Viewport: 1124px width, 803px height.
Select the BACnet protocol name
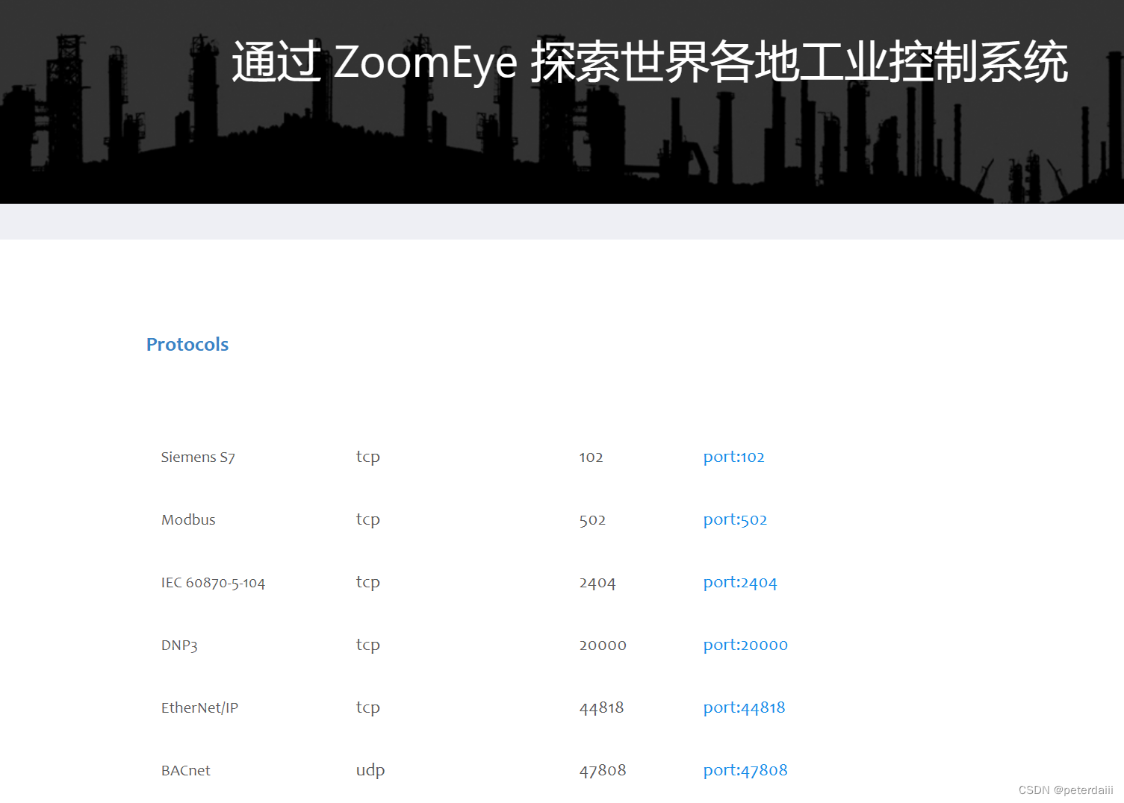(186, 770)
